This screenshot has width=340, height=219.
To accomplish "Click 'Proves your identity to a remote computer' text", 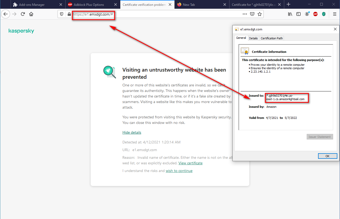I will point(278,65).
